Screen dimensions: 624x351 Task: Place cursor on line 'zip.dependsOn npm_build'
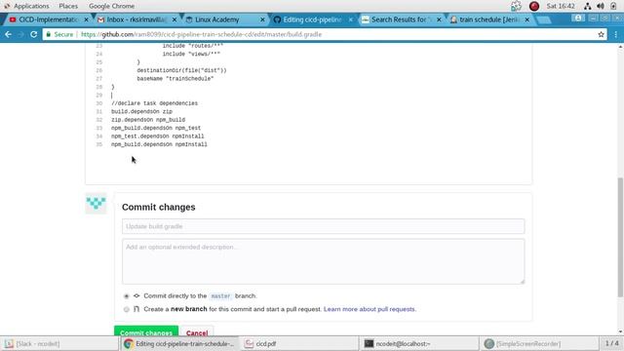point(148,120)
